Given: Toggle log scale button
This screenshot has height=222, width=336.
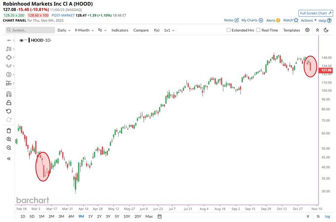Looking at the screenshot, I should click(x=327, y=217).
